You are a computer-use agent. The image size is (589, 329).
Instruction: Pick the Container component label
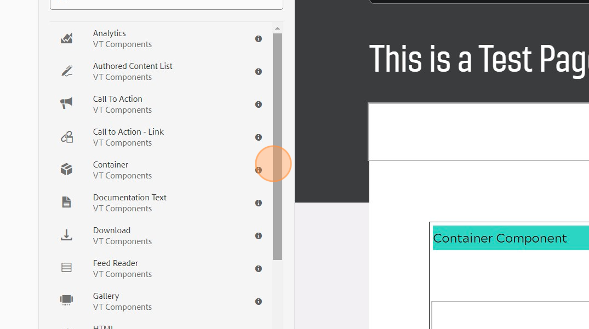click(x=111, y=165)
